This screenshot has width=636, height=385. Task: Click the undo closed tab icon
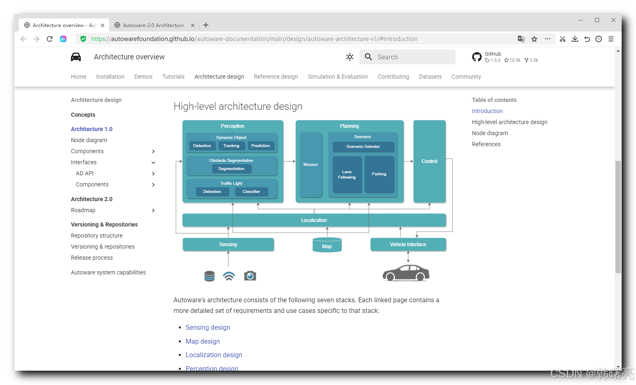coord(587,39)
